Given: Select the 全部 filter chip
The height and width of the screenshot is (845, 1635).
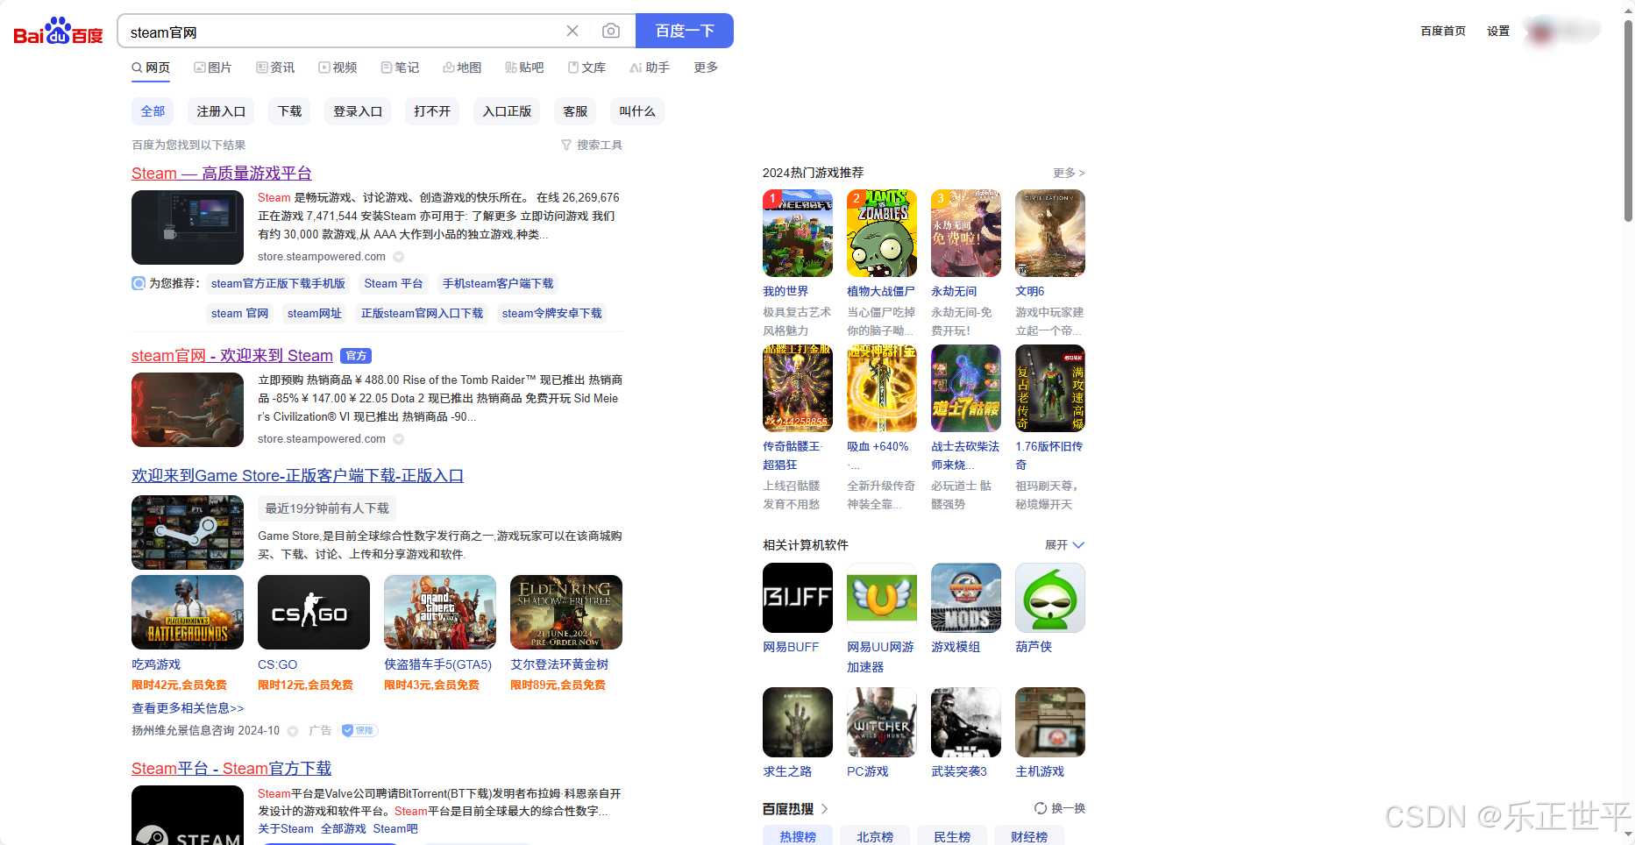Looking at the screenshot, I should pos(153,111).
